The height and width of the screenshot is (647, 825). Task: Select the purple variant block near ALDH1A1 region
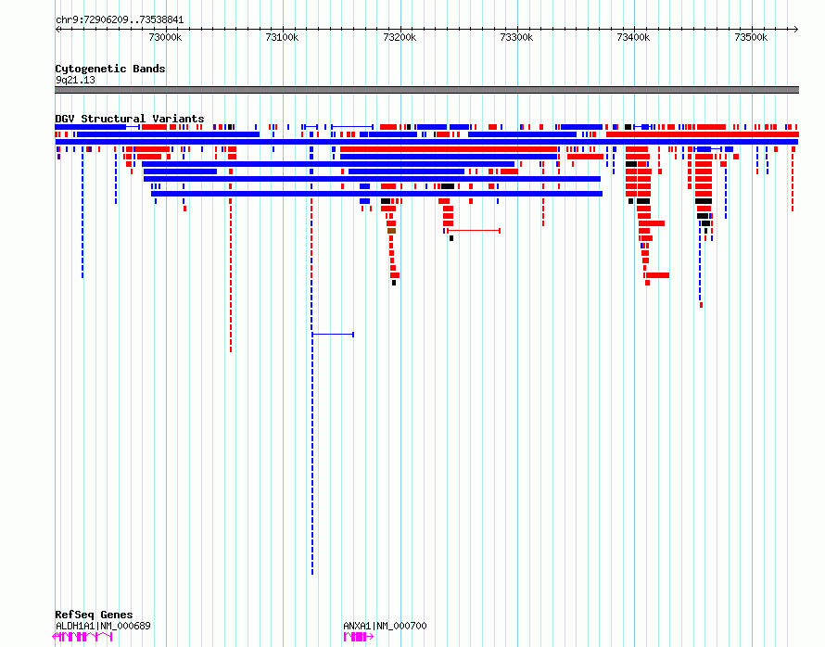coord(89,149)
